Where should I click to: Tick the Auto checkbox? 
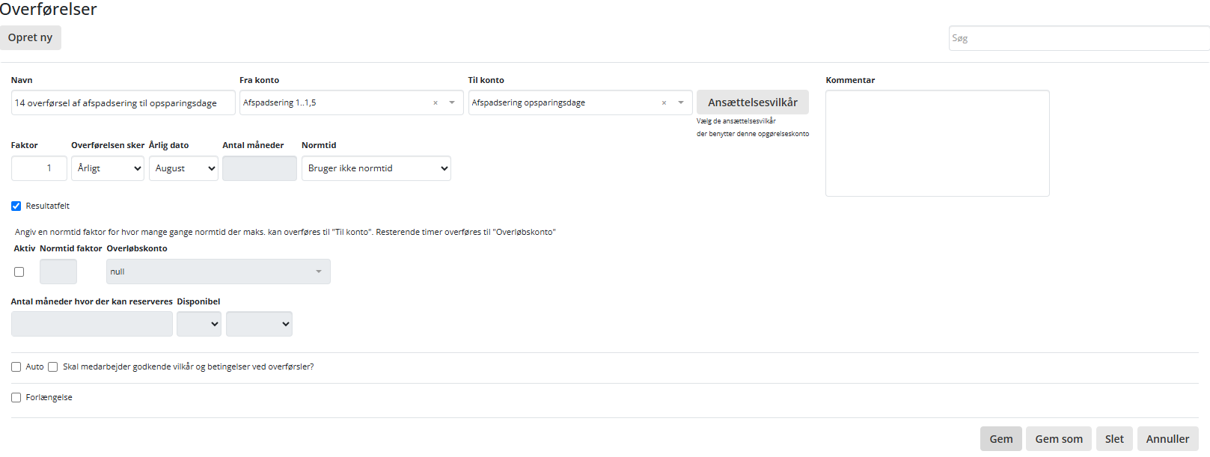pyautogui.click(x=16, y=366)
